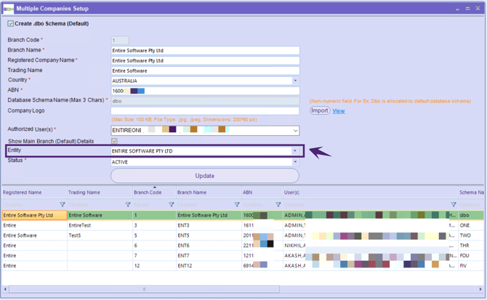This screenshot has height=300, width=487.
Task: Click the ONE schema name cell
Action: 471,225
